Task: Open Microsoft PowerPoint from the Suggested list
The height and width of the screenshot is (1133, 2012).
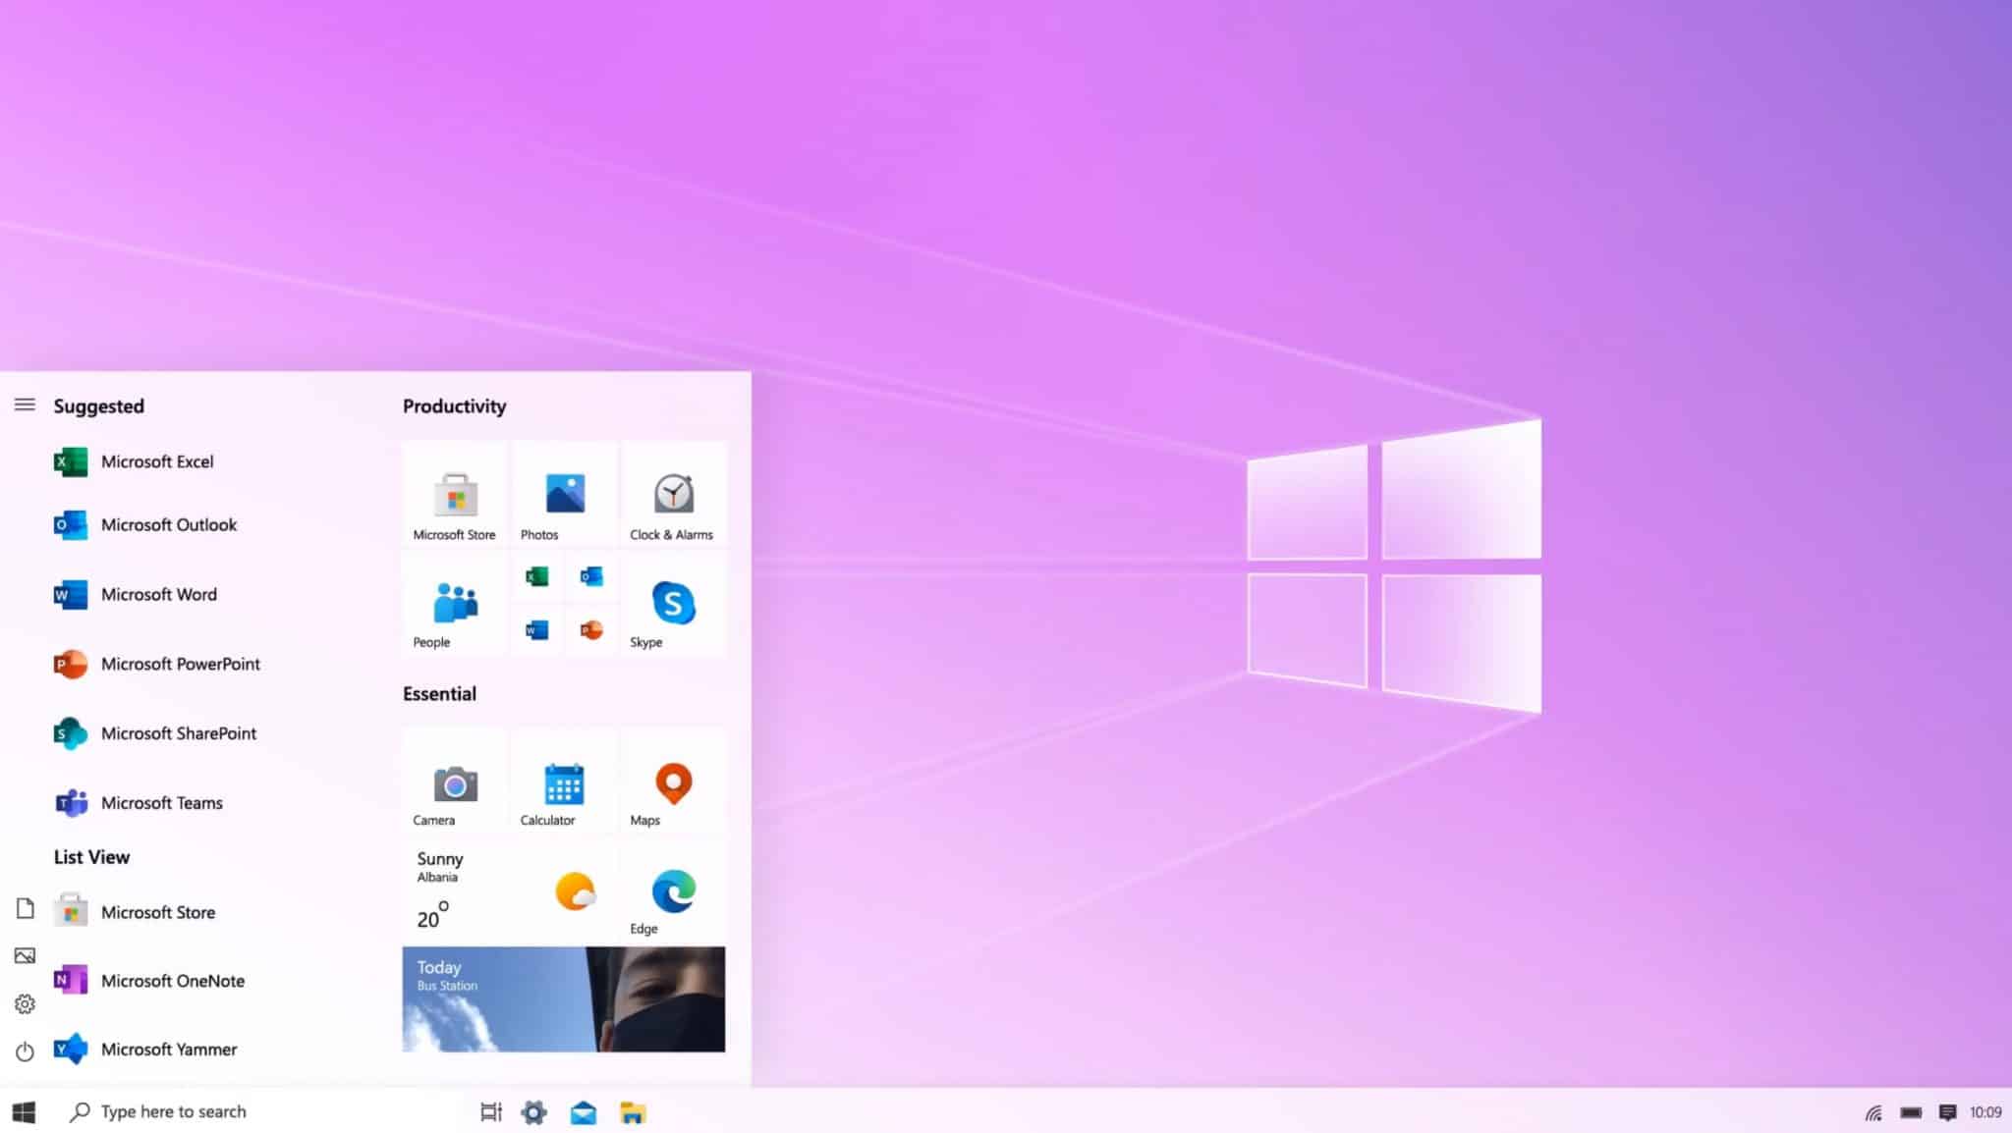Action: tap(182, 664)
